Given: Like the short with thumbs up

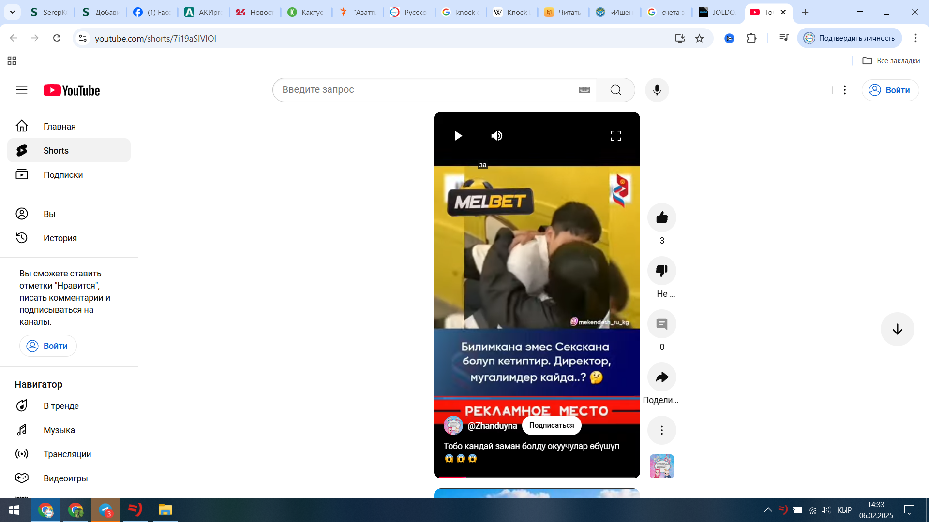Looking at the screenshot, I should (x=661, y=217).
